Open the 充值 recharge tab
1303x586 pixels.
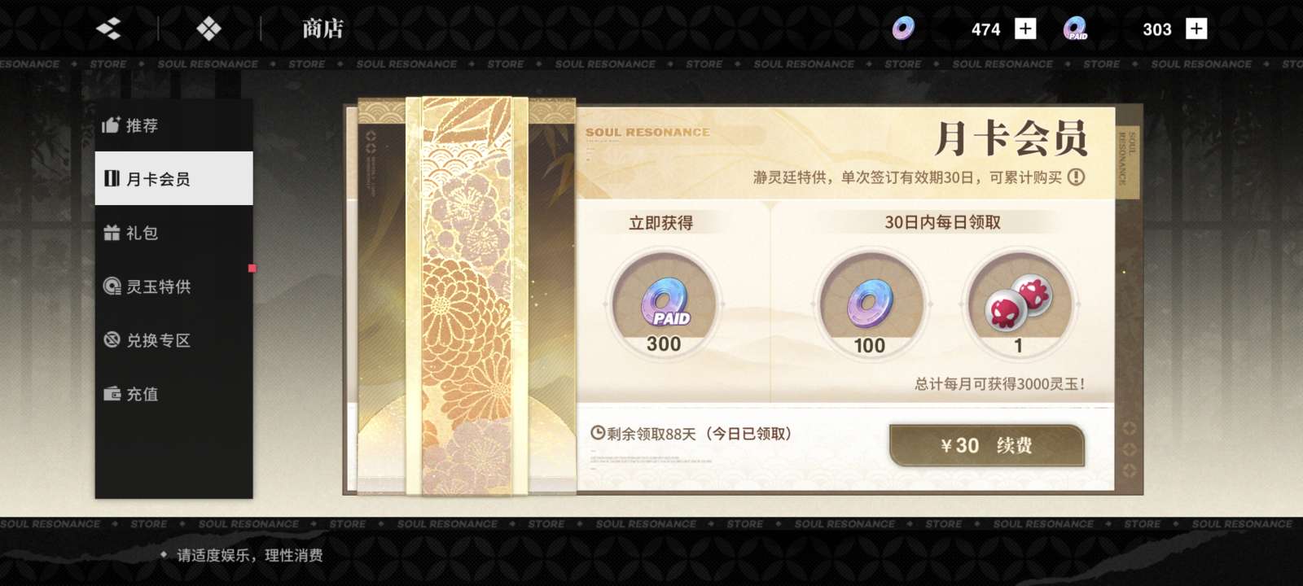173,394
